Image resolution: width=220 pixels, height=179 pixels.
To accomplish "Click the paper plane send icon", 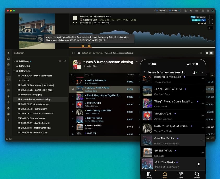I will [191, 11].
